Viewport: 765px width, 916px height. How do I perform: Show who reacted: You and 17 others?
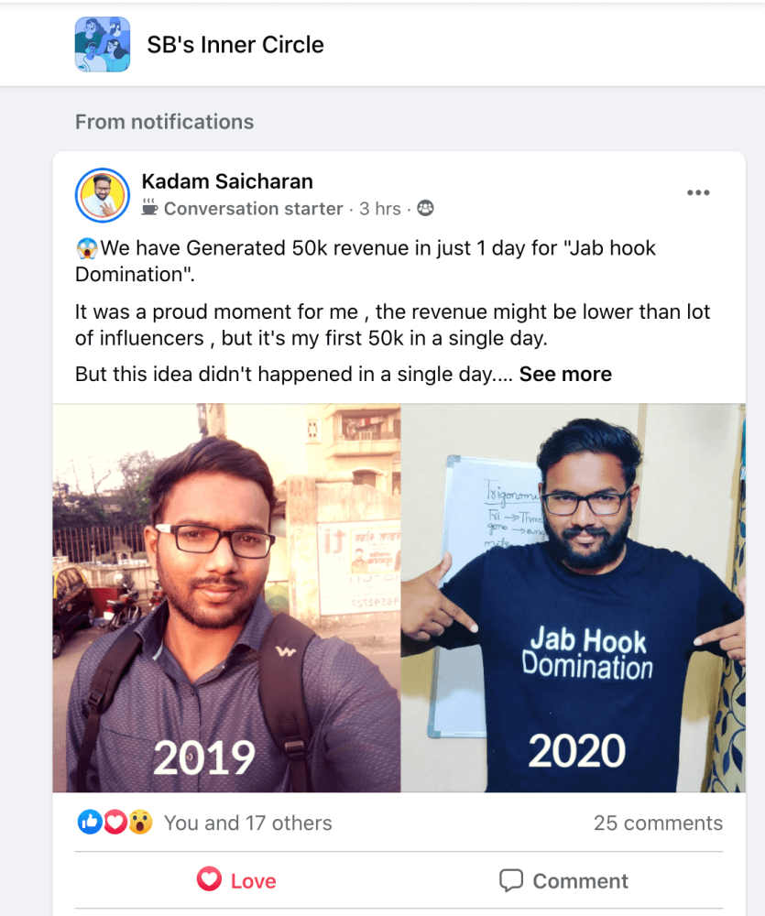tap(247, 823)
